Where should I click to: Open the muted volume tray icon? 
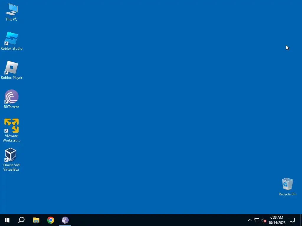tap(264, 220)
